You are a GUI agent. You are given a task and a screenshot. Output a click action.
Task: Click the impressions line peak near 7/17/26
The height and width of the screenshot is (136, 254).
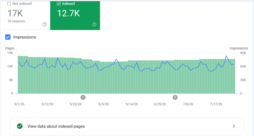pos(226,56)
